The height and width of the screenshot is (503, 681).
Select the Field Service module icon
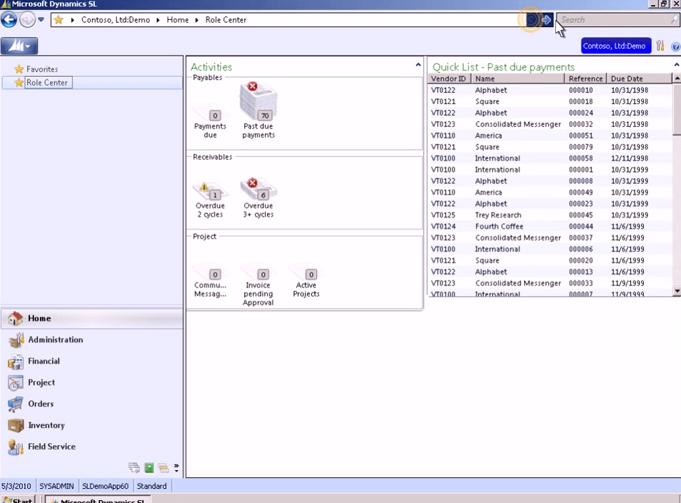pos(16,447)
